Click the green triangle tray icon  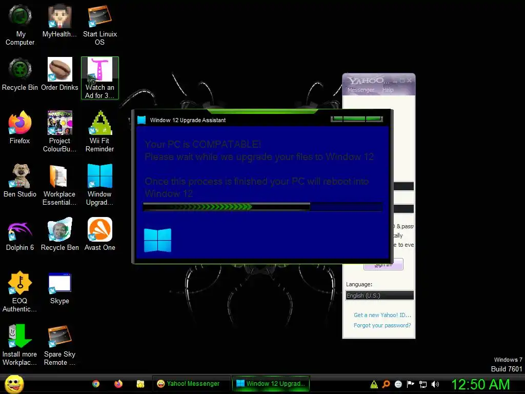pos(374,384)
